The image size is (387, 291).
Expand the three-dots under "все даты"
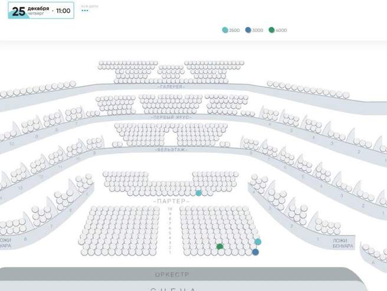[84, 11]
